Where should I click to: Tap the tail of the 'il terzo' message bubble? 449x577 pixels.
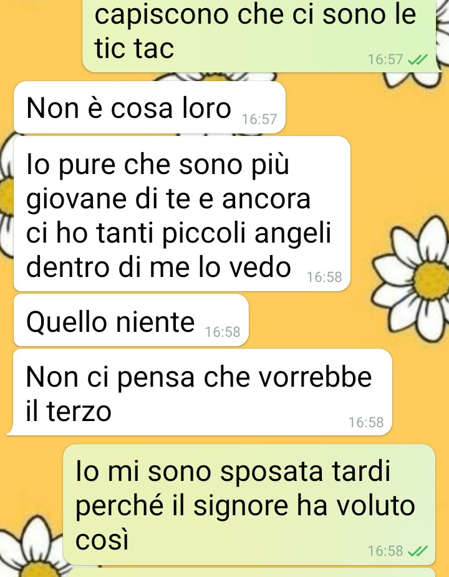click(x=12, y=430)
